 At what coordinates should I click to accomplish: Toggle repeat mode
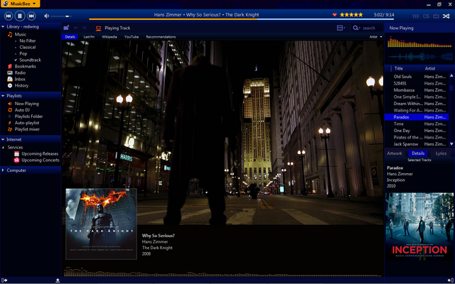436,16
